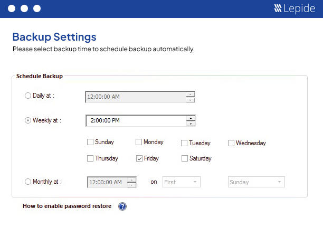Click Monthly time spinner down arrow

(x=131, y=185)
